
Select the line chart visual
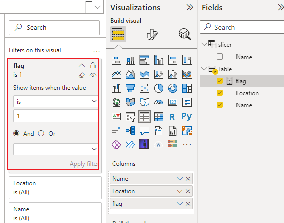pyautogui.click(x=116, y=74)
